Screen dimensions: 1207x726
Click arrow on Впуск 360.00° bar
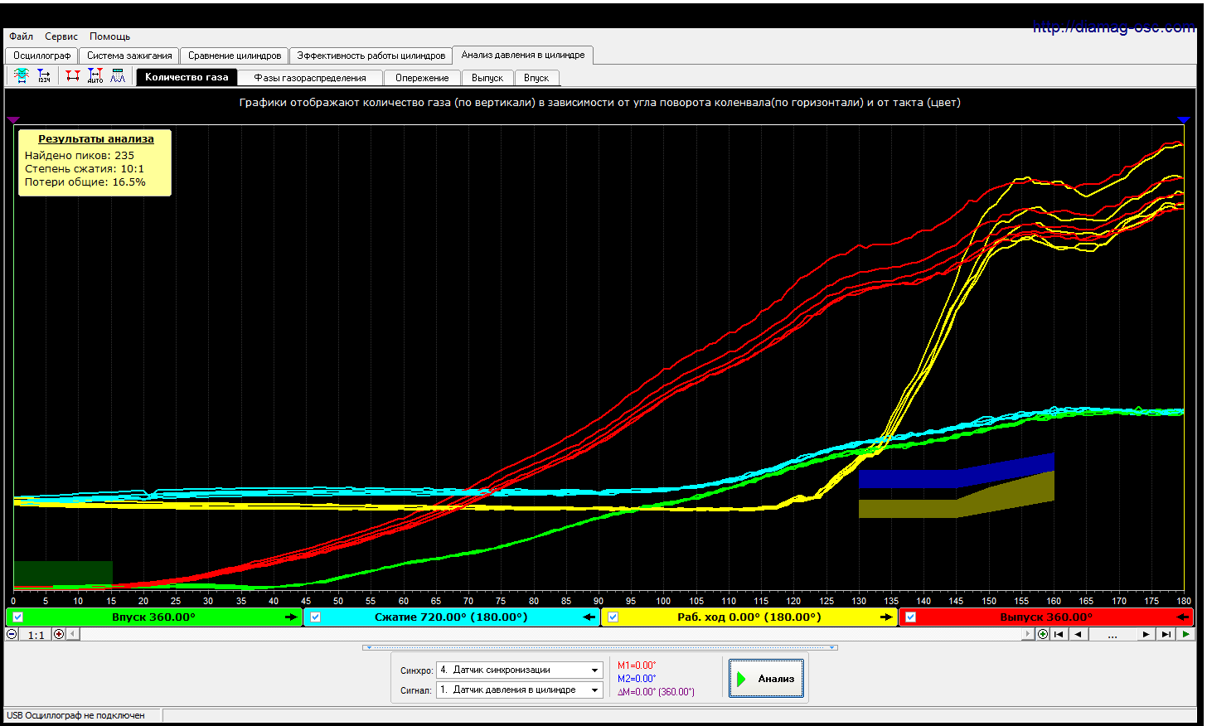click(291, 617)
